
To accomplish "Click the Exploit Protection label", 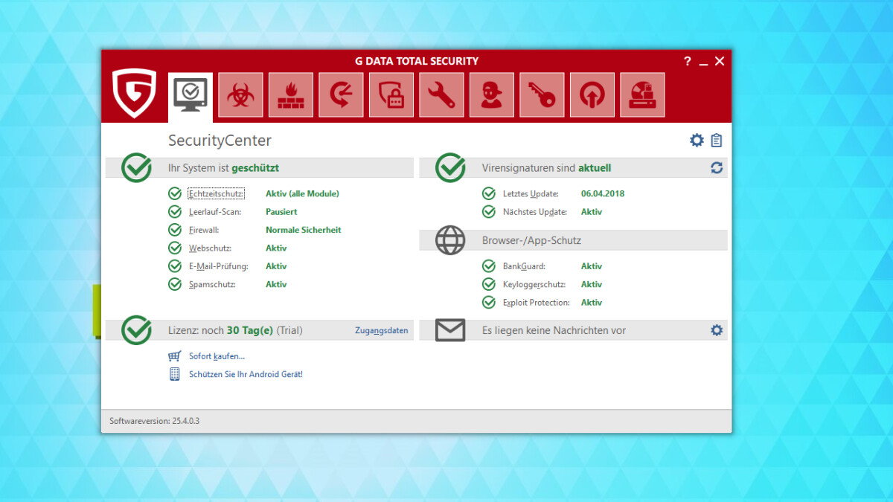I will 536,303.
